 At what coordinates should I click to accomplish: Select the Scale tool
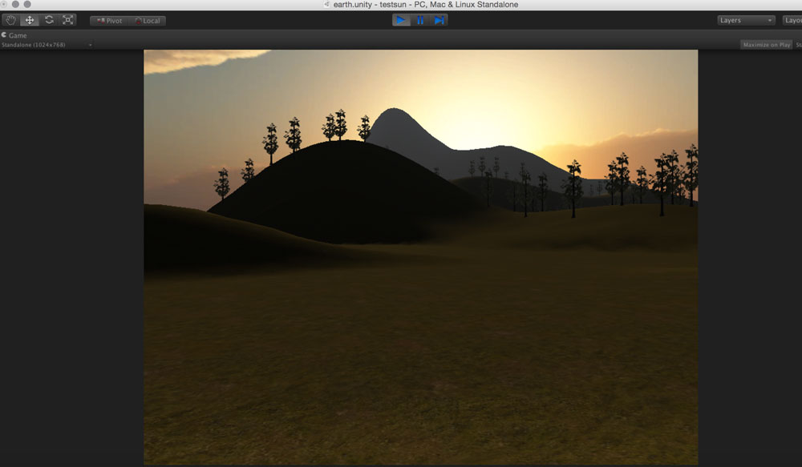coord(67,20)
